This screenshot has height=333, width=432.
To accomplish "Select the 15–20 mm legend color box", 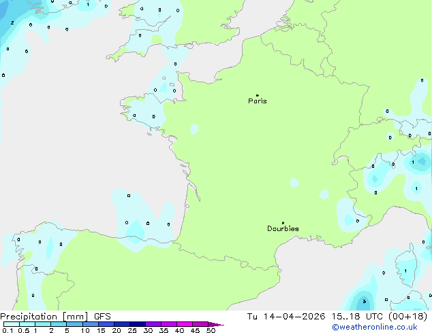I will click(106, 324).
